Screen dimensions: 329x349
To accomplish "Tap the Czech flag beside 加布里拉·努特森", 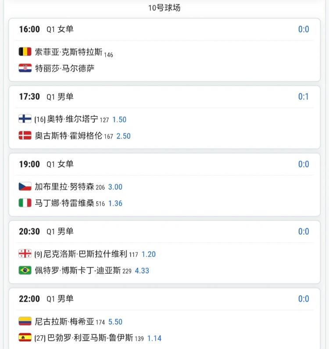I will click(x=25, y=186).
